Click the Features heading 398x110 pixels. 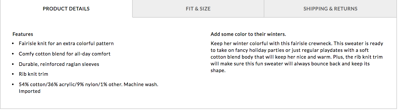(x=23, y=34)
